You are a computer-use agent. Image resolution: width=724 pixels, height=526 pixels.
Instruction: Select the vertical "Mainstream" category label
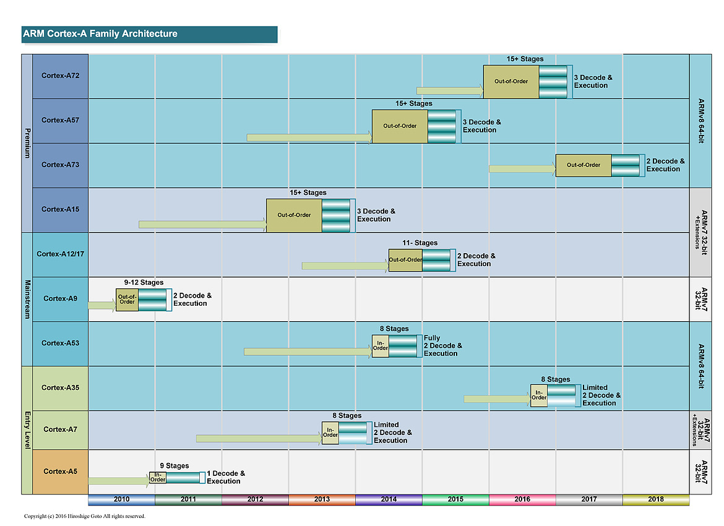point(27,300)
